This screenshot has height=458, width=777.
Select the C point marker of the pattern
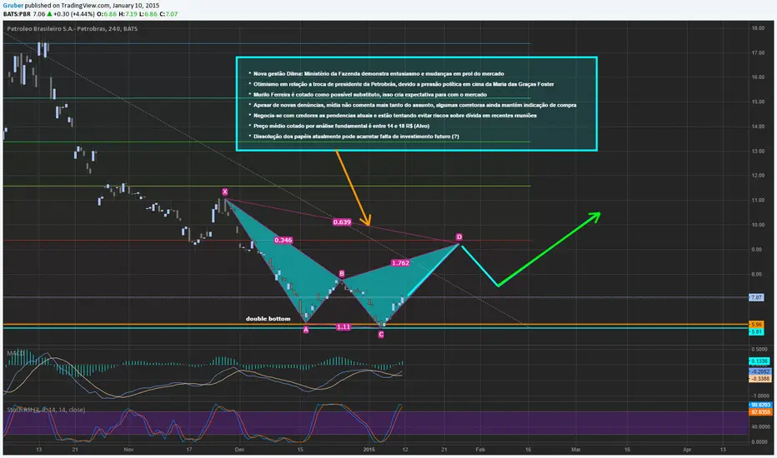click(x=380, y=334)
